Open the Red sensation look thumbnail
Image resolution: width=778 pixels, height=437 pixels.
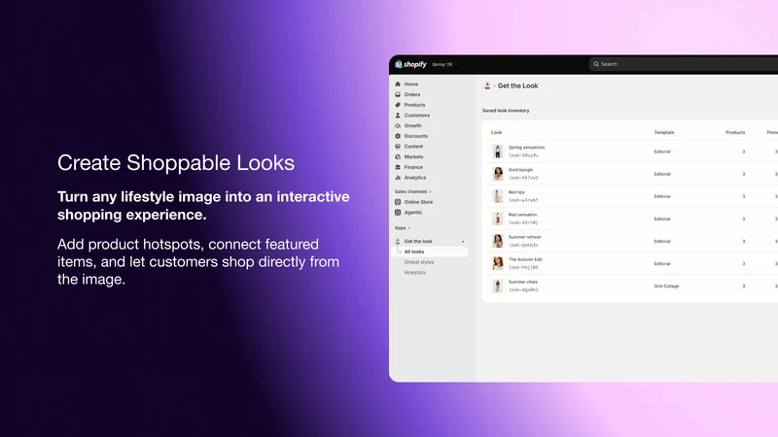(497, 218)
